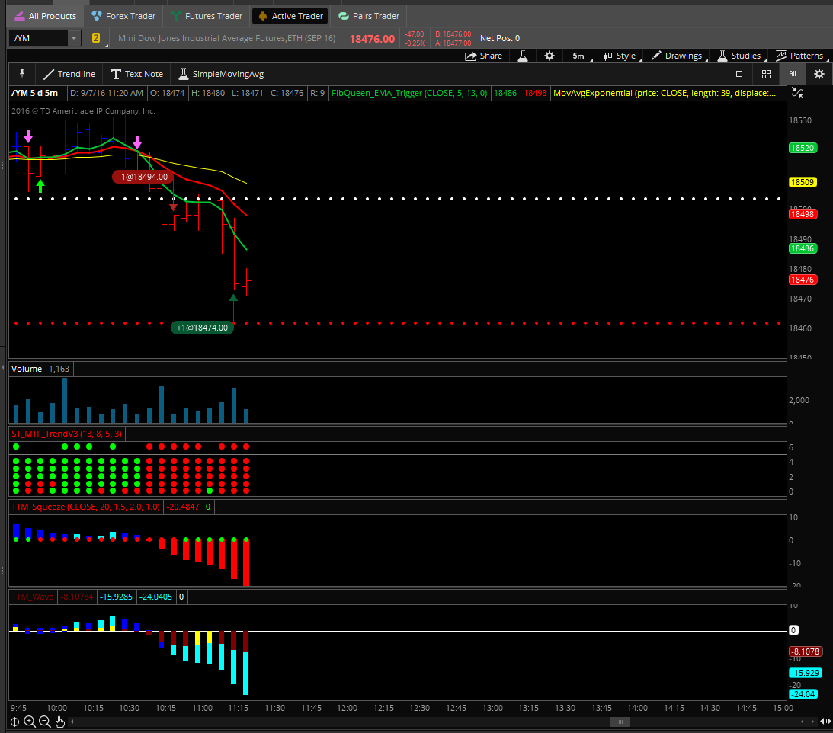Click the green up arrow signal near 9:55
The width and height of the screenshot is (833, 733).
coord(40,186)
